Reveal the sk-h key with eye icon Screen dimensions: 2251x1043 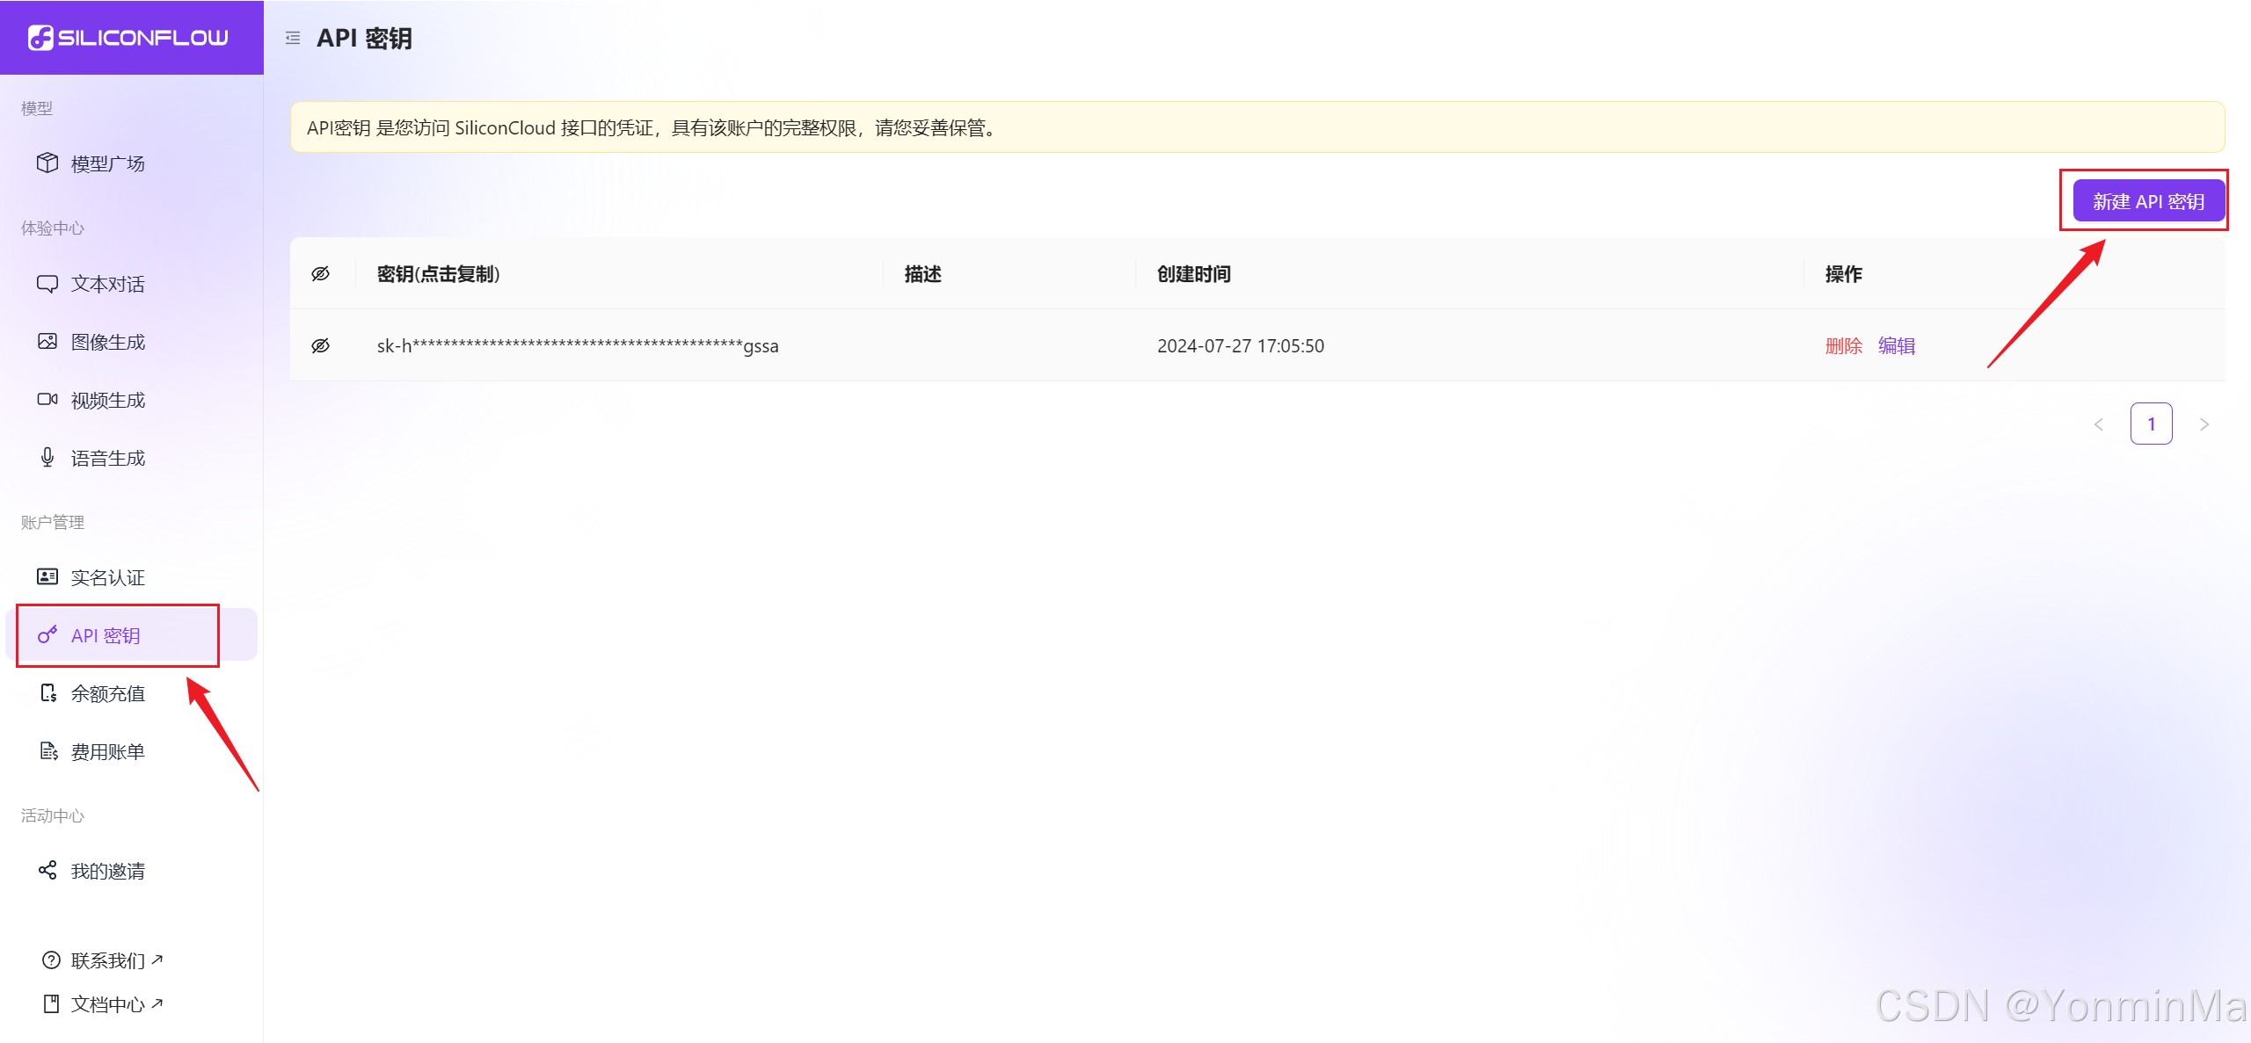point(321,345)
